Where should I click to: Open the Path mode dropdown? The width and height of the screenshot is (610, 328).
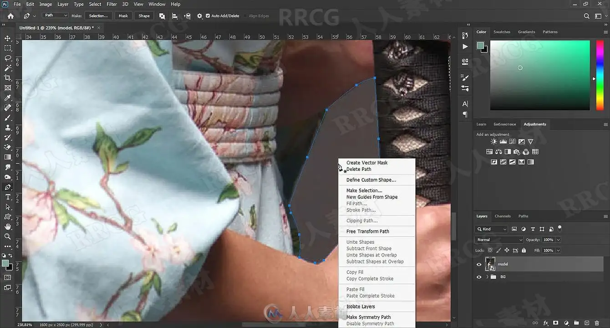[x=55, y=15]
